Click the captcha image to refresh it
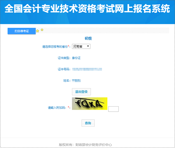This screenshot has height=148, width=175. point(90,103)
